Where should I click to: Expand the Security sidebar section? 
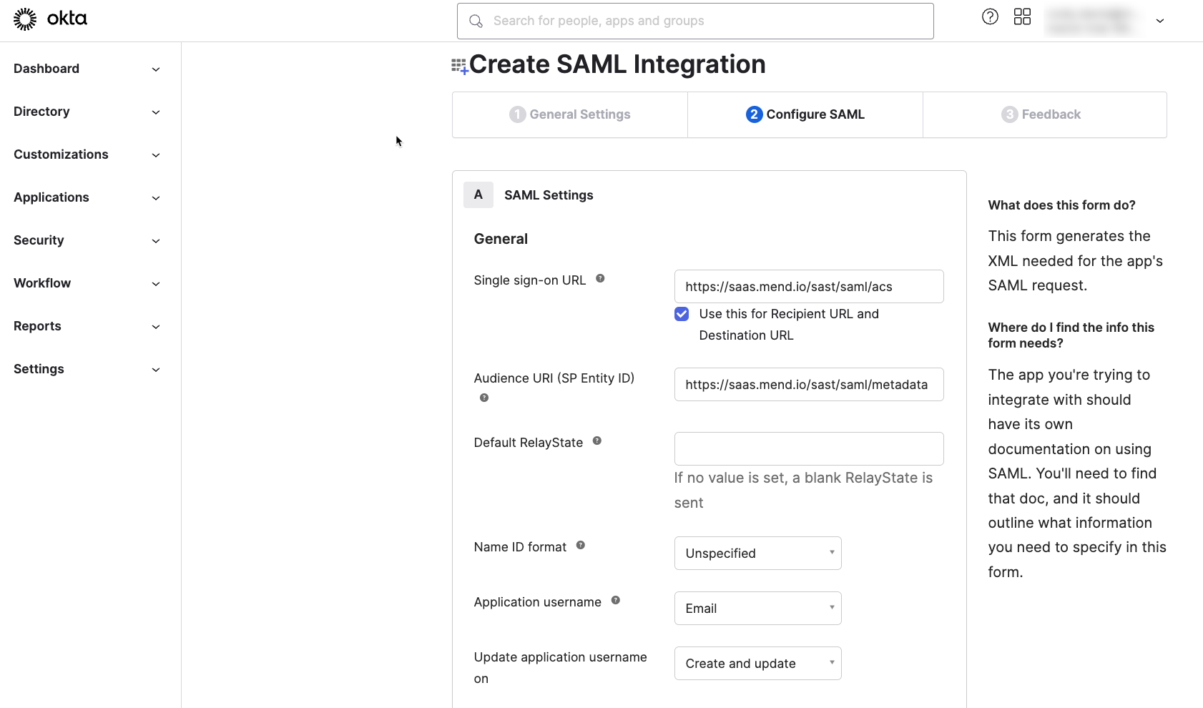(87, 240)
